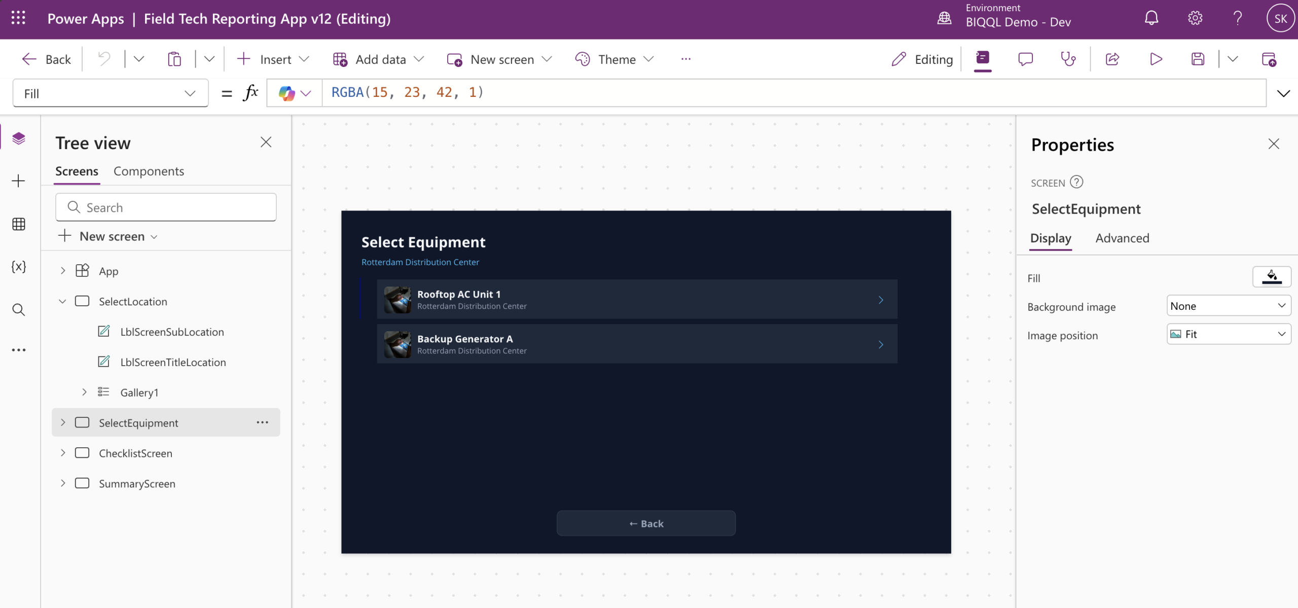
Task: Open the Theme menu
Action: [615, 59]
